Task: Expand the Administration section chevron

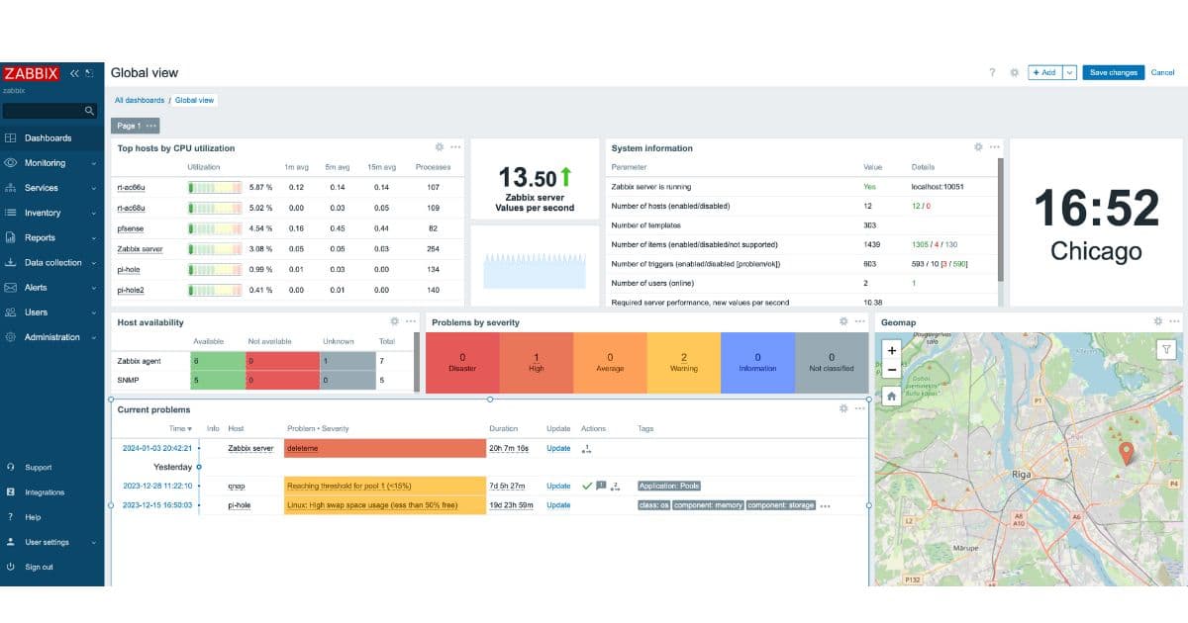Action: [94, 337]
